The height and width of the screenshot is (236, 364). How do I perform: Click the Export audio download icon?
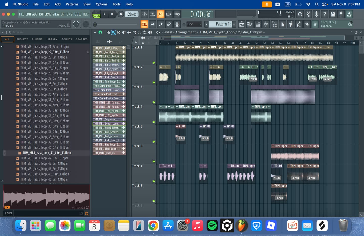coord(349,14)
